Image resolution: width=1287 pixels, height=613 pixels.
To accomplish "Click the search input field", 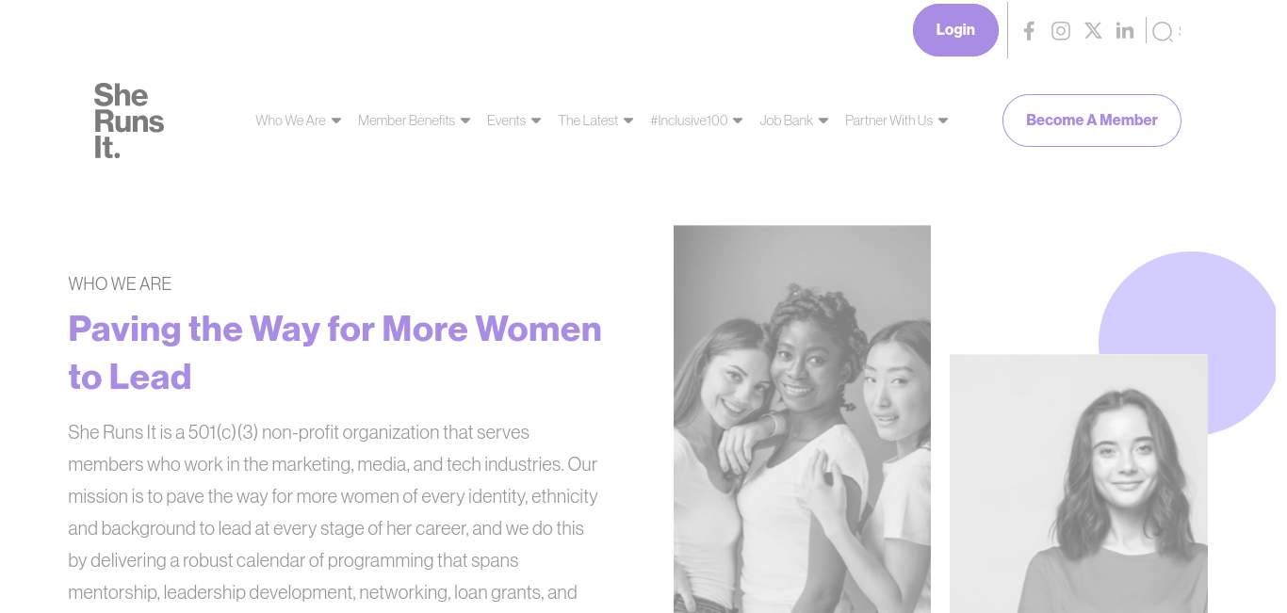I will point(1179,32).
